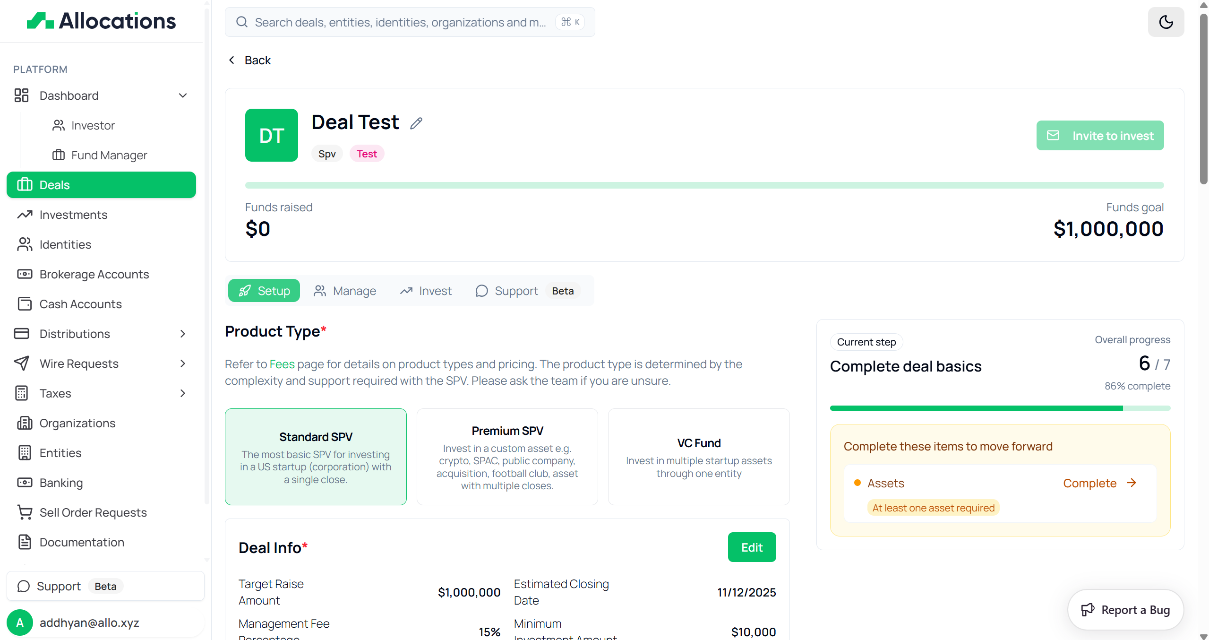Open the Fees page link

pos(282,364)
